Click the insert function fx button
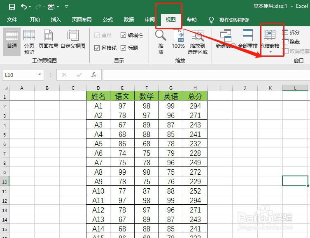Viewport: 310px width, 238px height. pos(94,75)
